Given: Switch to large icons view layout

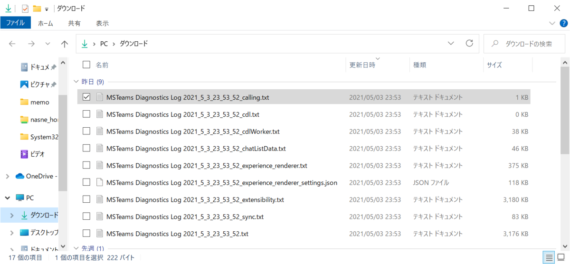Looking at the screenshot, I should (x=561, y=258).
